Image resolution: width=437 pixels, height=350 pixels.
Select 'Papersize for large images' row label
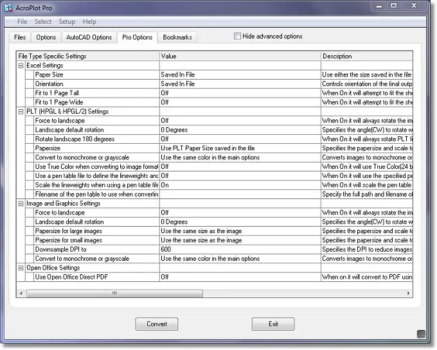(x=69, y=231)
